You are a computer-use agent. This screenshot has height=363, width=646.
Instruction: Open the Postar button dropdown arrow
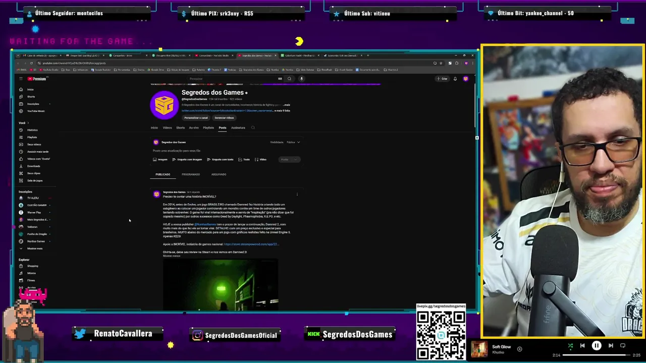(296, 159)
